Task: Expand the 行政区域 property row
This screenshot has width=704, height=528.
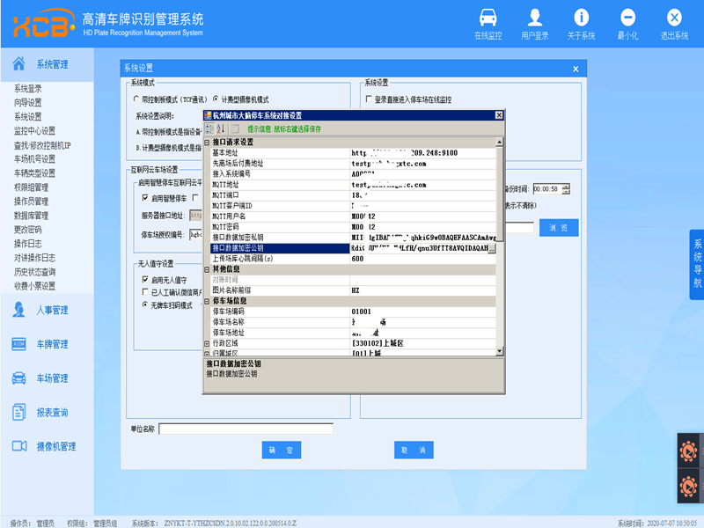Action: tap(208, 342)
